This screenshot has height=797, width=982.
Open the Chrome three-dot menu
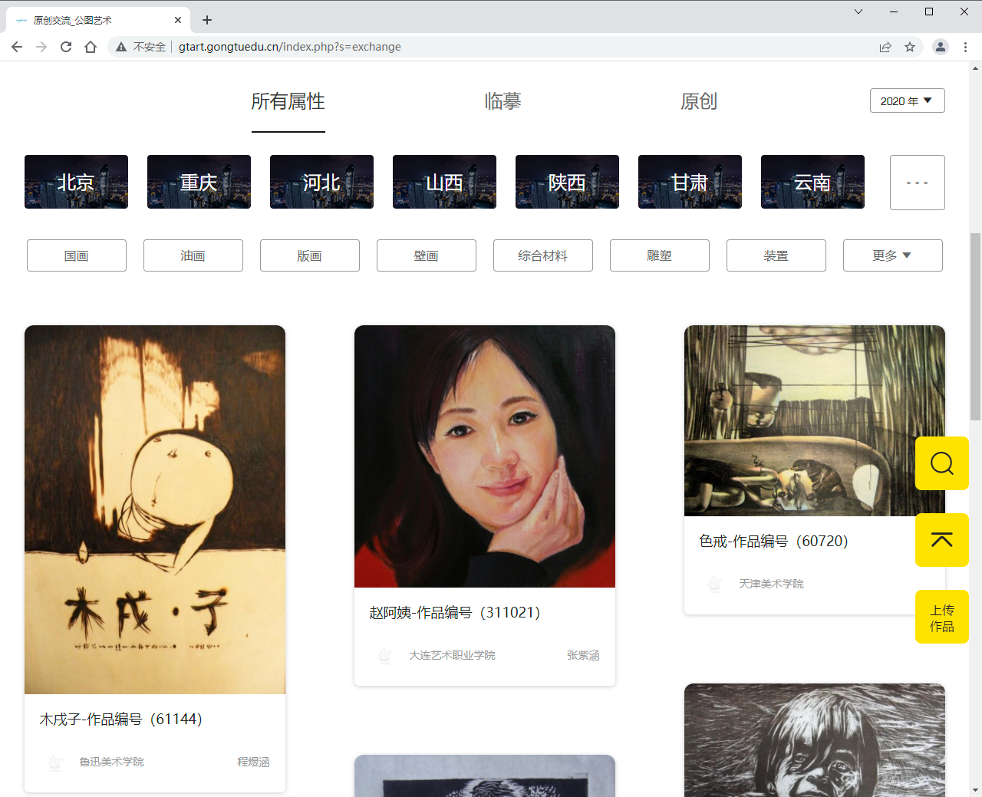pyautogui.click(x=965, y=47)
